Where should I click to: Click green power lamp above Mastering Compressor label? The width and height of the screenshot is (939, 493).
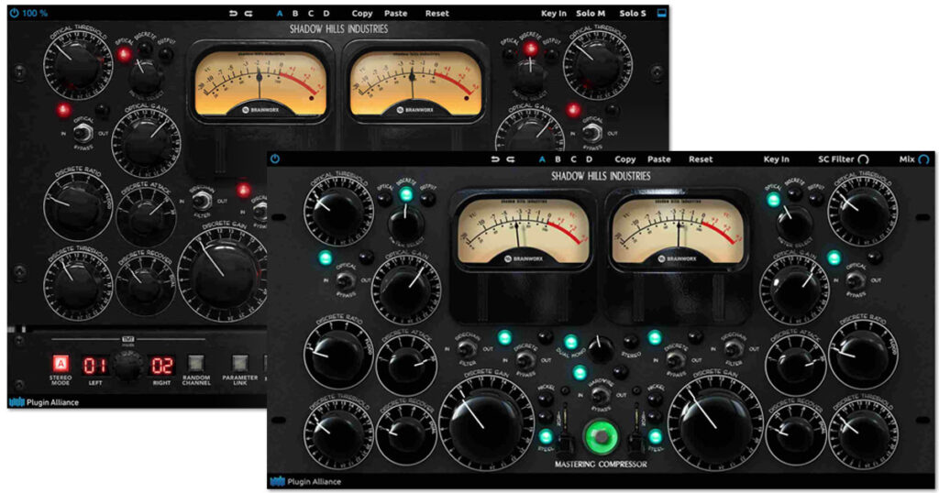(x=601, y=436)
